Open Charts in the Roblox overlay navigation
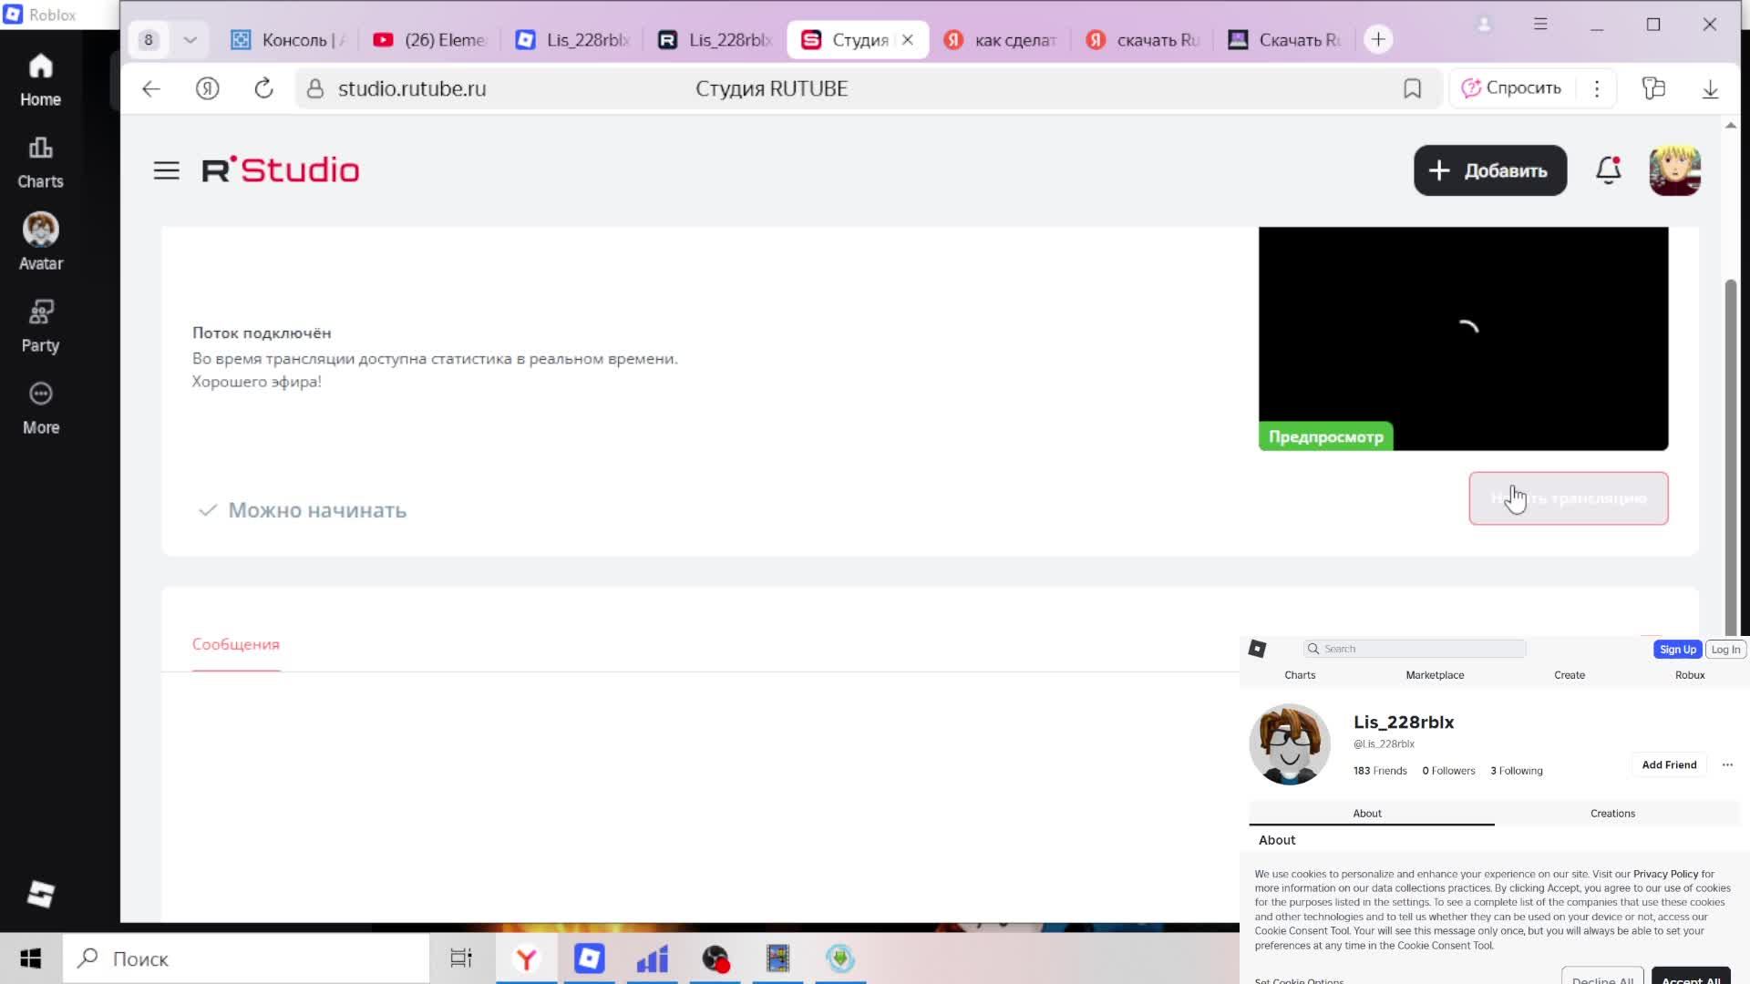This screenshot has width=1750, height=984. click(x=1300, y=675)
